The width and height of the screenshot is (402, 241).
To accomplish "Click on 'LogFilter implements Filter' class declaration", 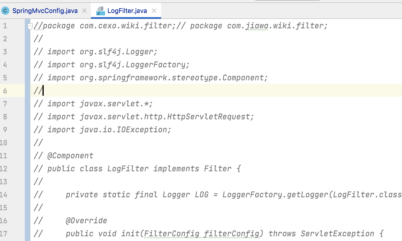I will click(x=169, y=169).
